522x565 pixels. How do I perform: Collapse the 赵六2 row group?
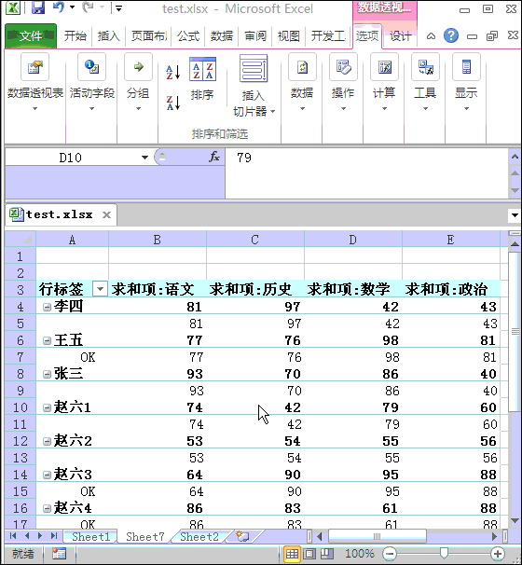click(x=47, y=441)
